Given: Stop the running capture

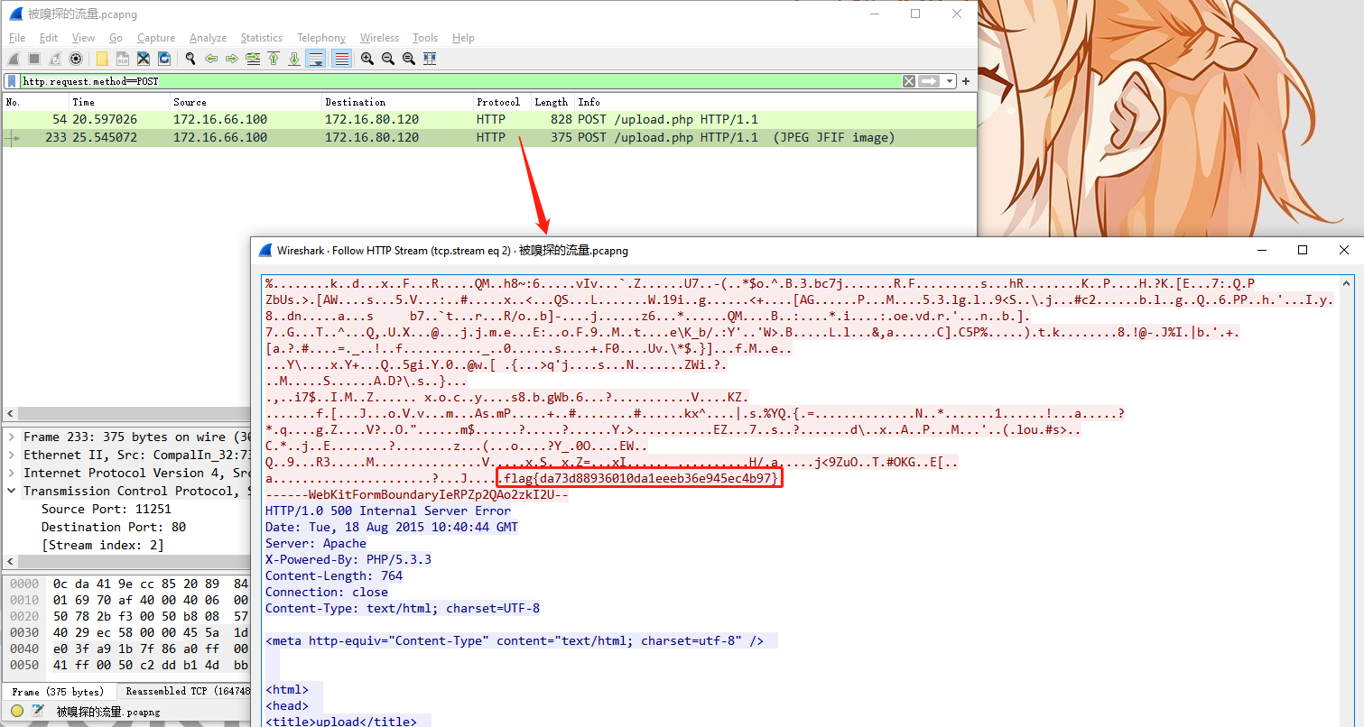Looking at the screenshot, I should click(x=33, y=59).
